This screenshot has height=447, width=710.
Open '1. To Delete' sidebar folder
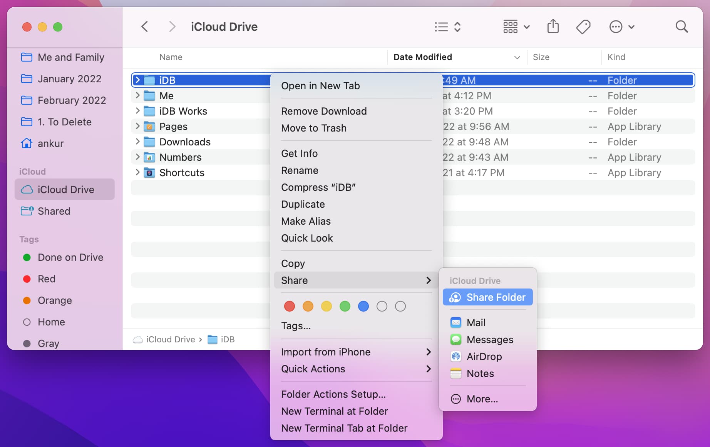coord(65,122)
